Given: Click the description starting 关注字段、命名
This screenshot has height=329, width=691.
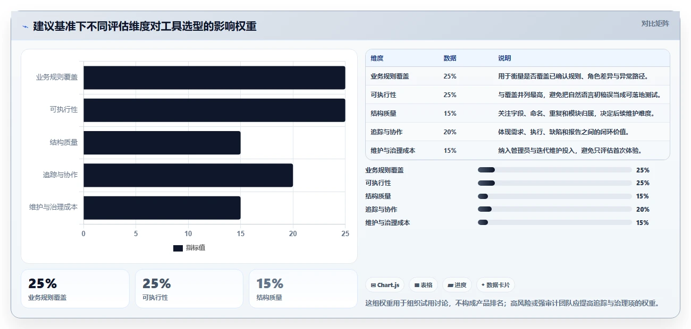Looking at the screenshot, I should 577,114.
